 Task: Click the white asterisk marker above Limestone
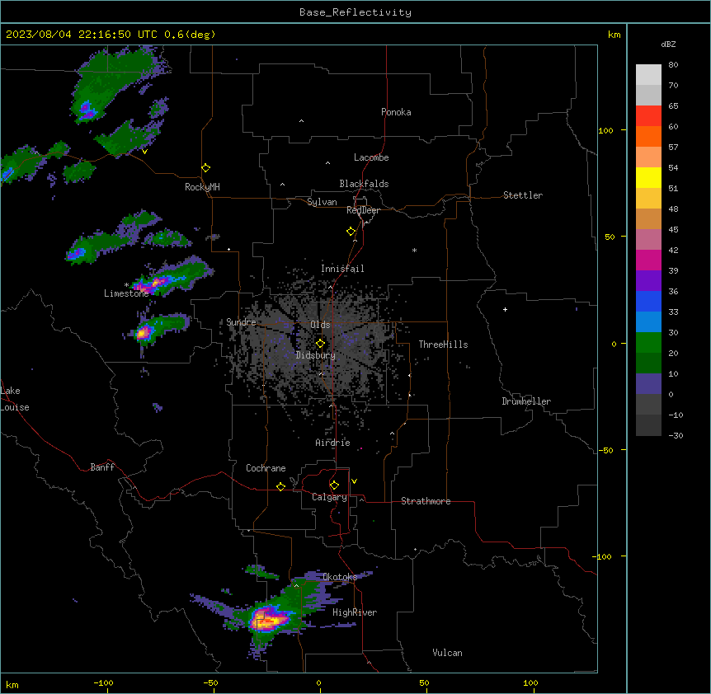[x=126, y=285]
